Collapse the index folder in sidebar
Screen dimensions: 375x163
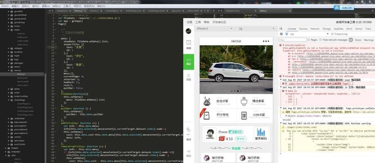coord(9,30)
